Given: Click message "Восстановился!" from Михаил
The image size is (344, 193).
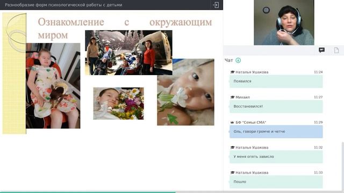Looking at the screenshot, I should [276, 106].
